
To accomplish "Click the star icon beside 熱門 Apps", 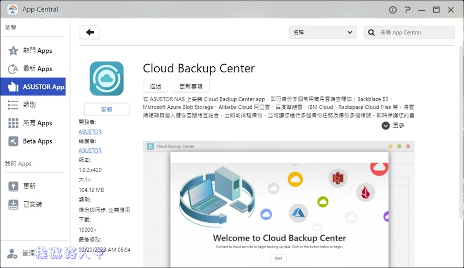I will point(13,51).
